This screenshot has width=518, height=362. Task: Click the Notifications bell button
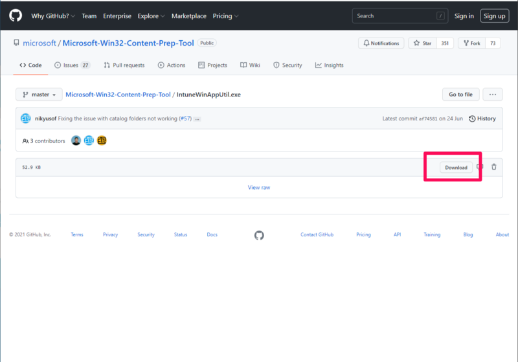click(x=381, y=43)
